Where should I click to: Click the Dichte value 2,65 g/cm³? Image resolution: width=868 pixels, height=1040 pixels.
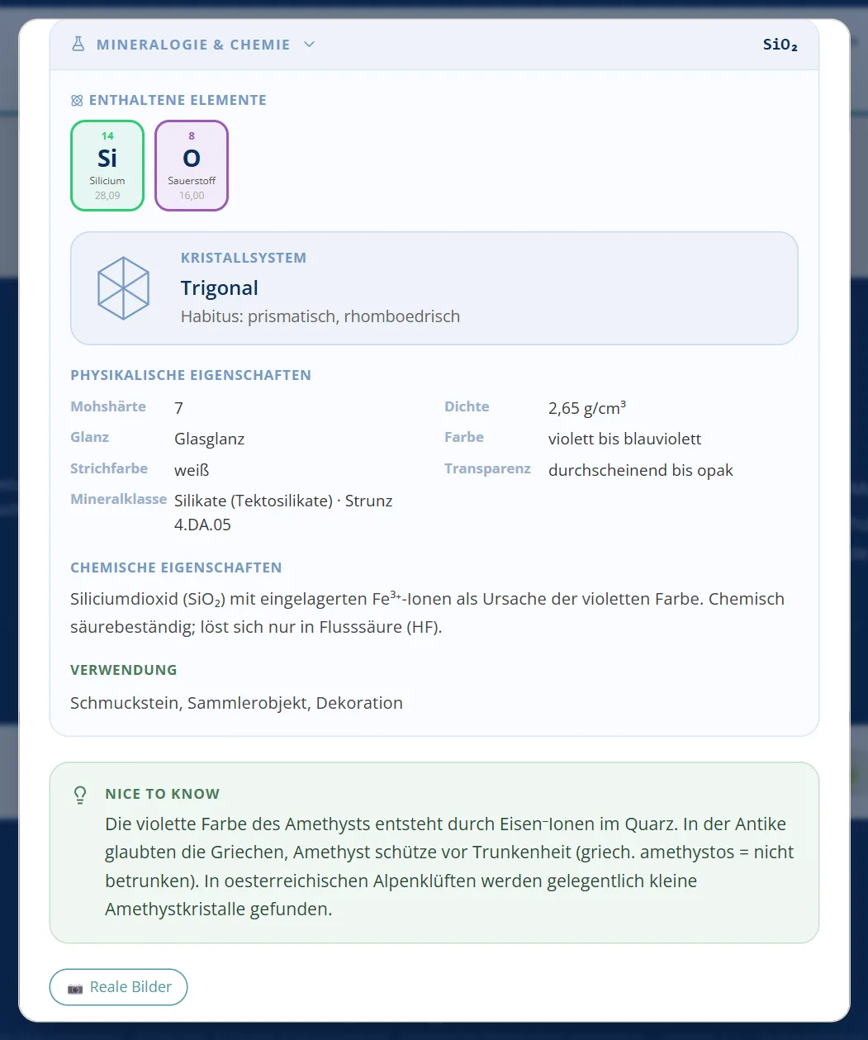click(587, 408)
